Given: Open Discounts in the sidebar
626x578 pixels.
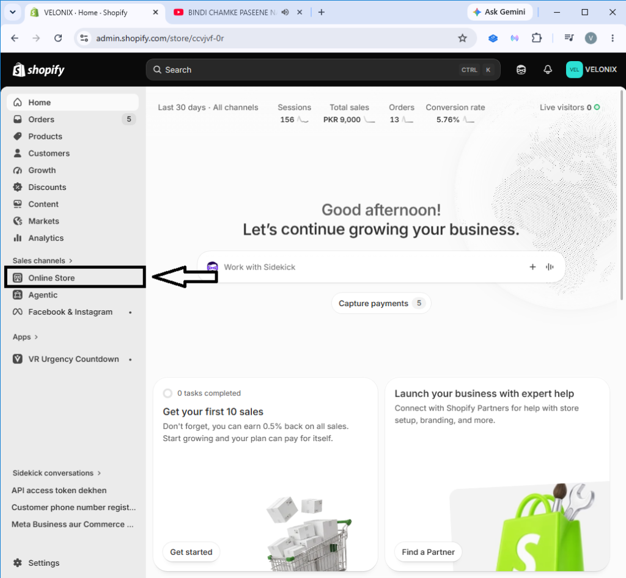Looking at the screenshot, I should 73,187.
